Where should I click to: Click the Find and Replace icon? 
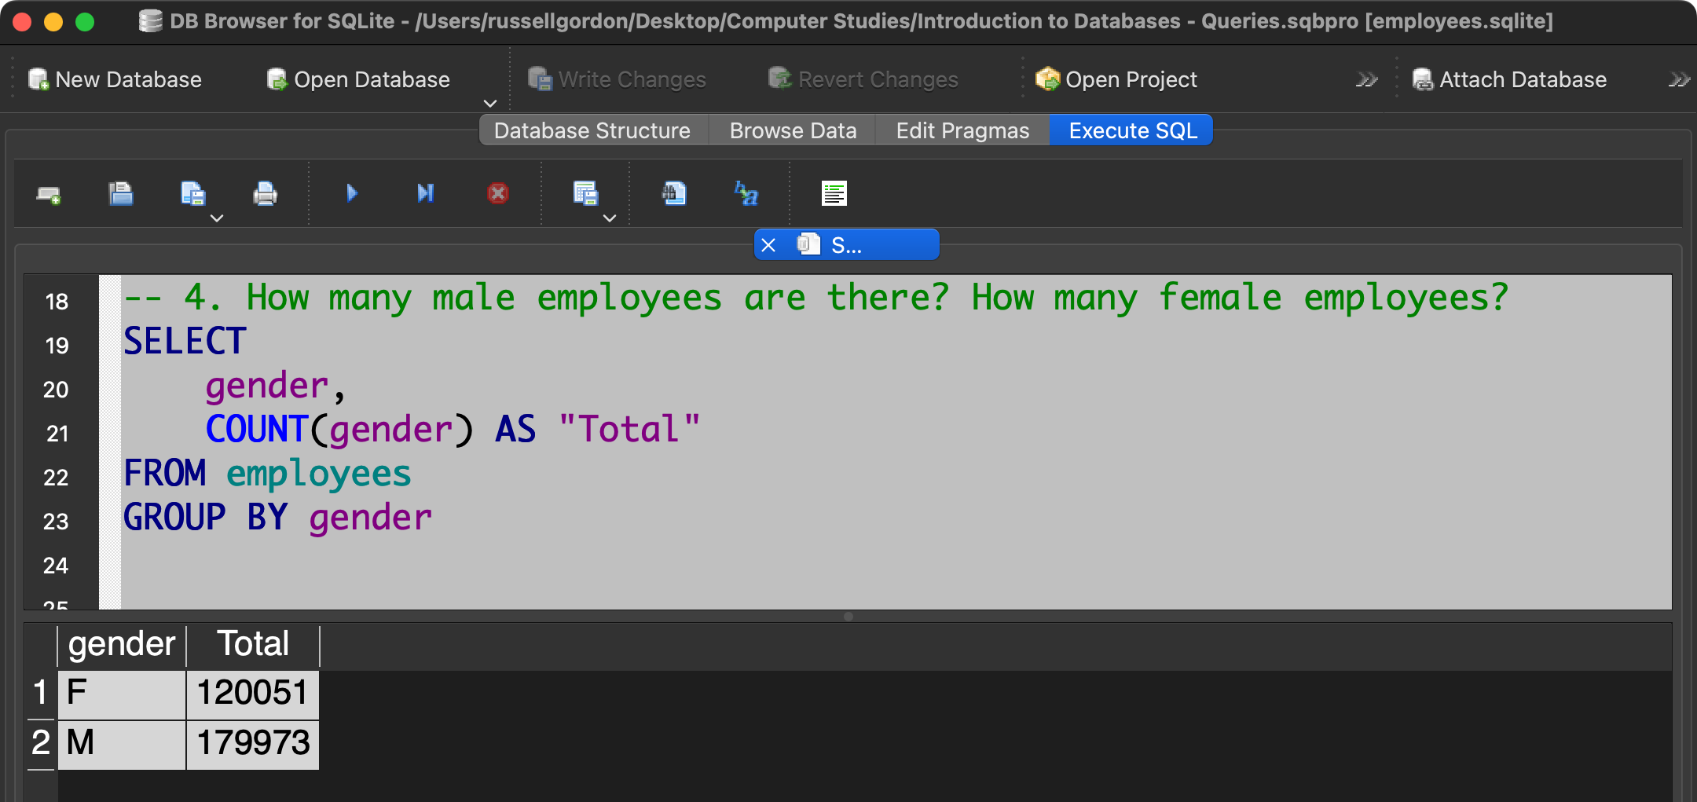(746, 193)
